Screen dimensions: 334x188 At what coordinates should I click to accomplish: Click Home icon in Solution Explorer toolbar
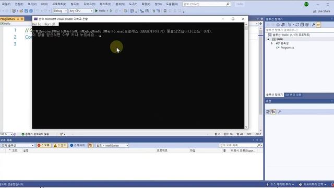pos(278,25)
